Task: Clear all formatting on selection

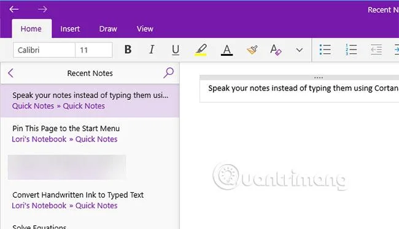Action: [276, 50]
